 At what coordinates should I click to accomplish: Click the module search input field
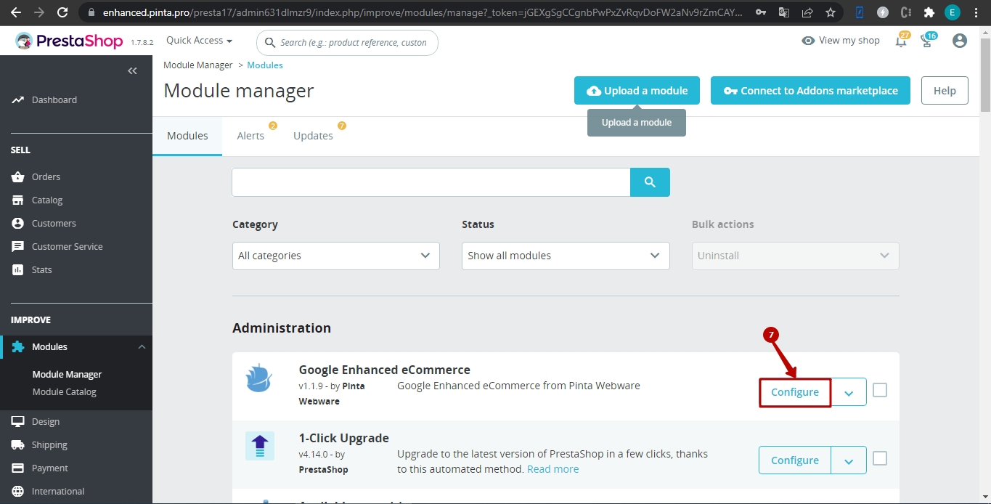coord(431,182)
